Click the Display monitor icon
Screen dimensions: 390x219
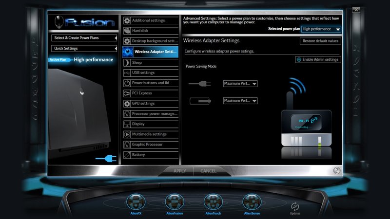127,124
